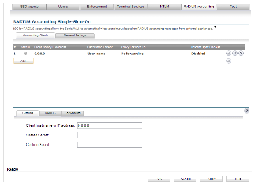
Task: Switch to the Users tab
Action: 63,7
